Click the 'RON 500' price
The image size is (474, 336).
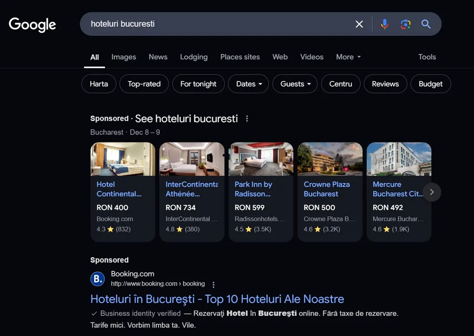[x=319, y=207]
